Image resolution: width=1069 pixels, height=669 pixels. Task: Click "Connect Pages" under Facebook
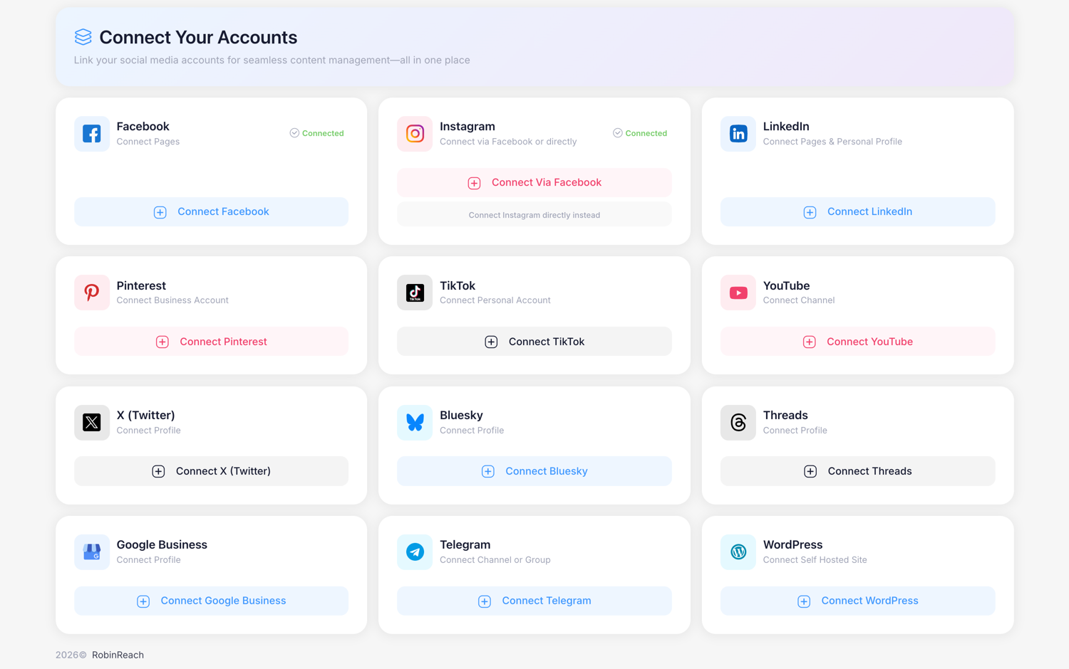tap(148, 142)
